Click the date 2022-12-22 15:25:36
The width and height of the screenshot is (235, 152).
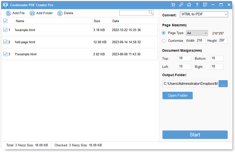126,30
